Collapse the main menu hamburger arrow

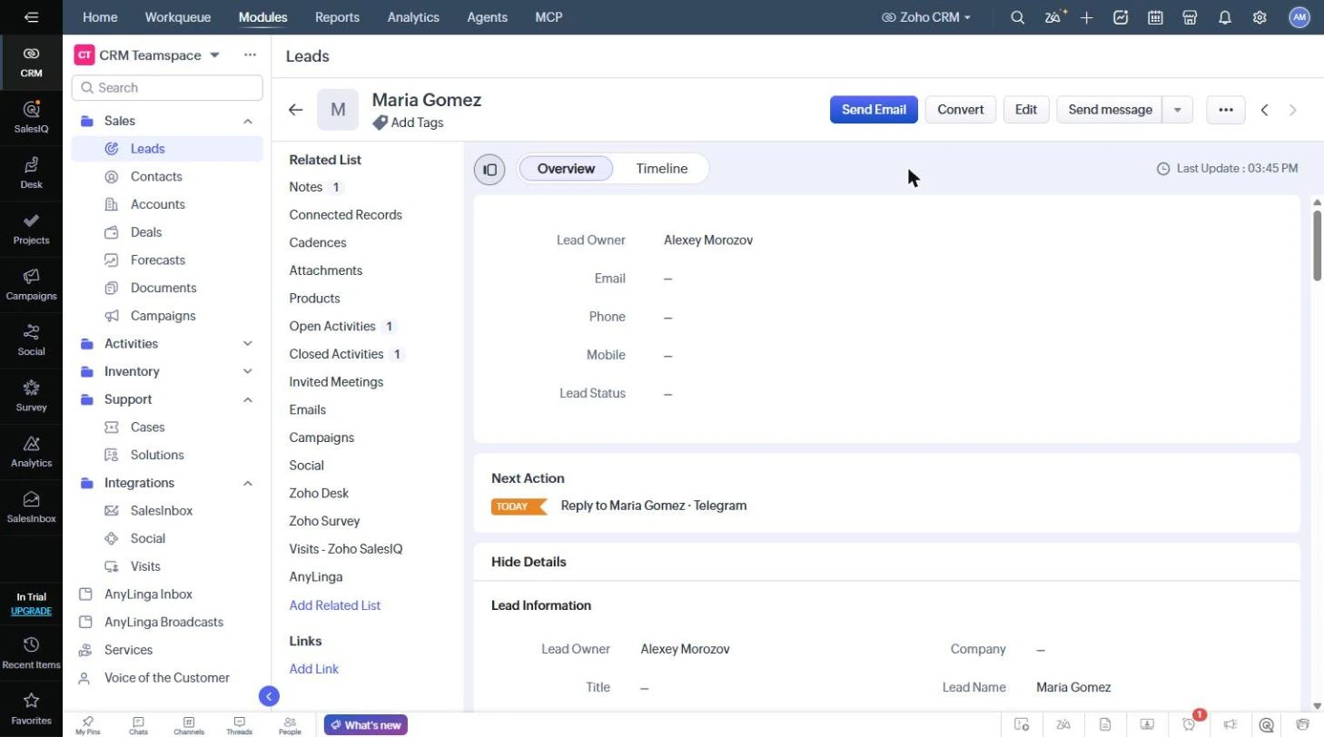31,17
